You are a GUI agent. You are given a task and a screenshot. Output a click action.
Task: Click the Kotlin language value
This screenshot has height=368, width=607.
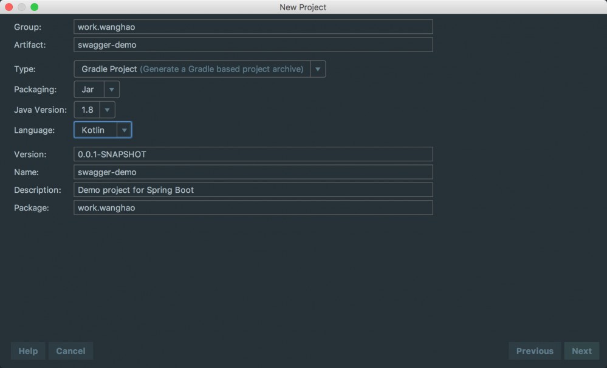click(94, 130)
